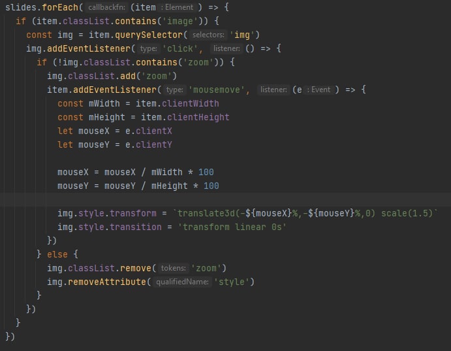
Task: Click the 'type:' hint before 'click'
Action: [148, 48]
